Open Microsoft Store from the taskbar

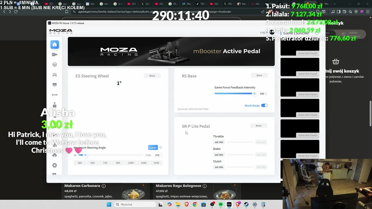[x=203, y=204]
